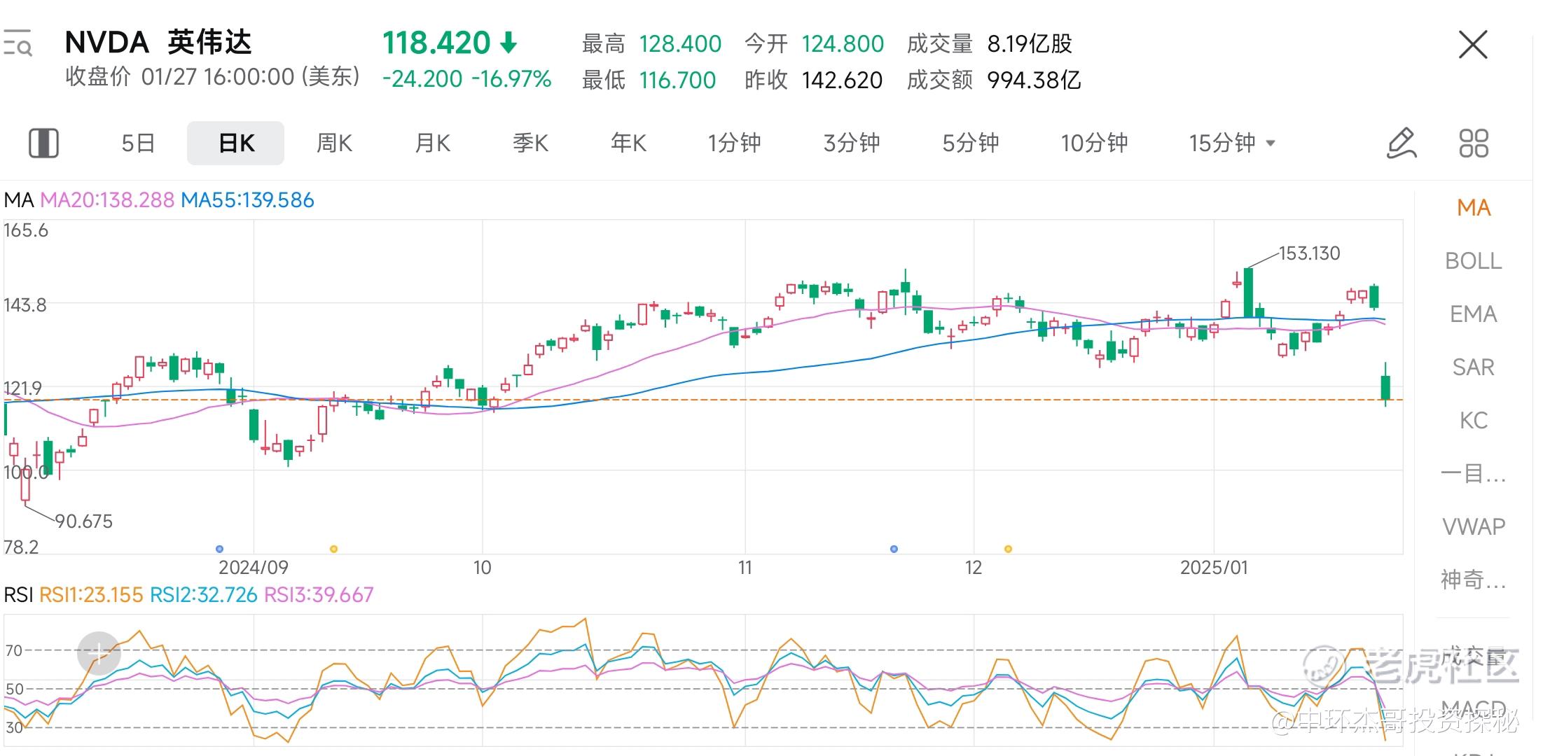Open the four-square grid layout icon
The width and height of the screenshot is (1550, 756).
pos(1474,143)
